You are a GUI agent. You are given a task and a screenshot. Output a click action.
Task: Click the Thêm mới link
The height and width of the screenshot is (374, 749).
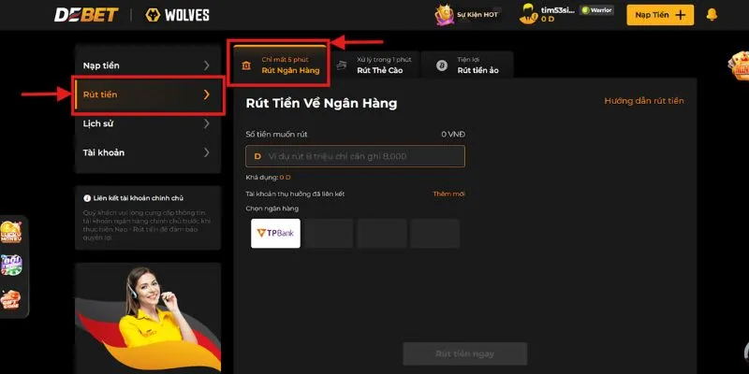[448, 194]
